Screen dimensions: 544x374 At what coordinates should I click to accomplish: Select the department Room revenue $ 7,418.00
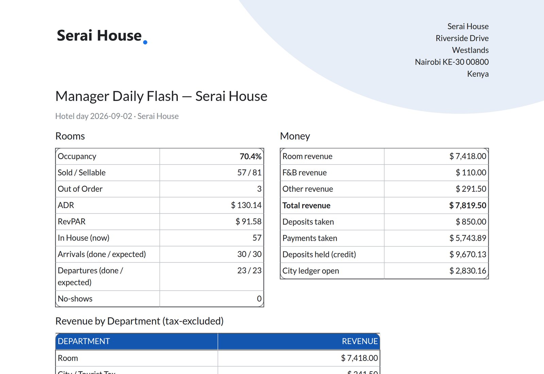click(x=359, y=358)
